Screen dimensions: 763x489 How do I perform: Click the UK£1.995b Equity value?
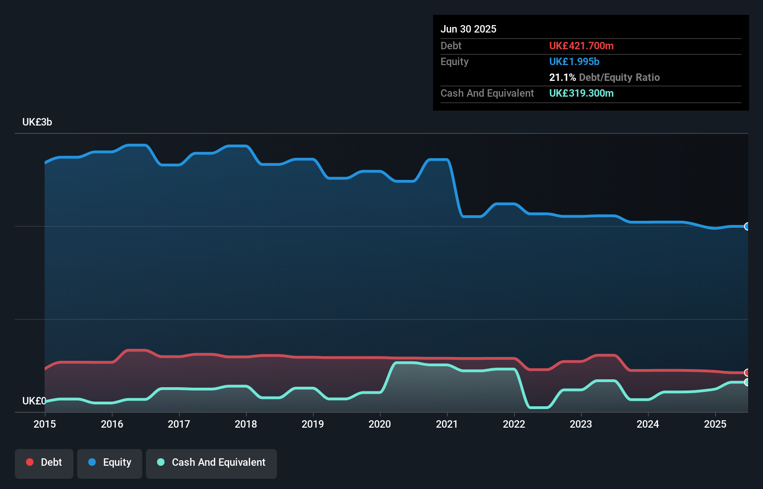(574, 61)
